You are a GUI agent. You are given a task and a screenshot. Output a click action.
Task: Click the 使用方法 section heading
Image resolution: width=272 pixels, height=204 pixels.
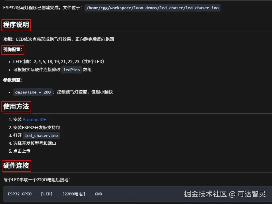point(16,106)
